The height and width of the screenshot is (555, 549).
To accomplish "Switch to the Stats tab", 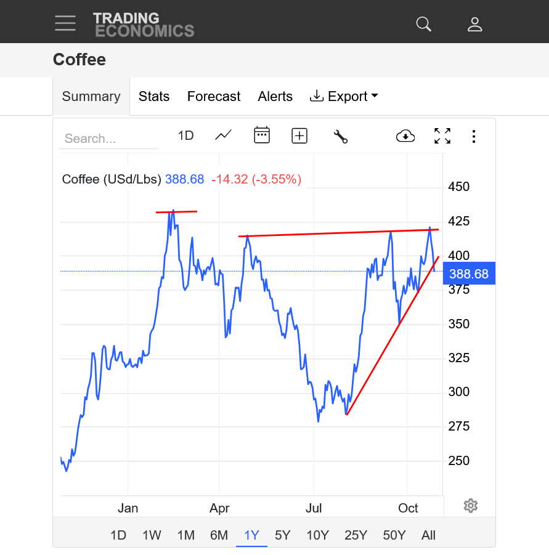I will click(154, 97).
